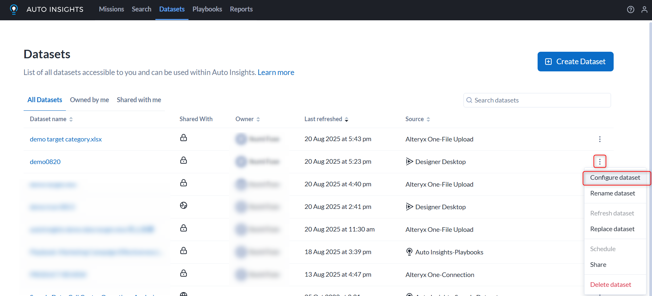Click owner avatar in demo0820 row
Image resolution: width=652 pixels, height=296 pixels.
point(241,161)
